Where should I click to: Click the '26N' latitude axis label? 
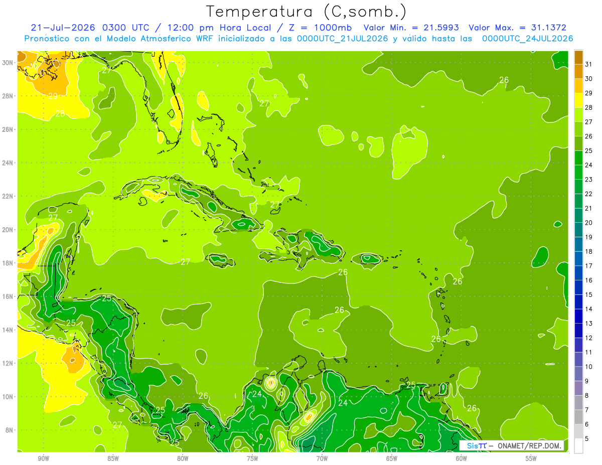pos(8,129)
